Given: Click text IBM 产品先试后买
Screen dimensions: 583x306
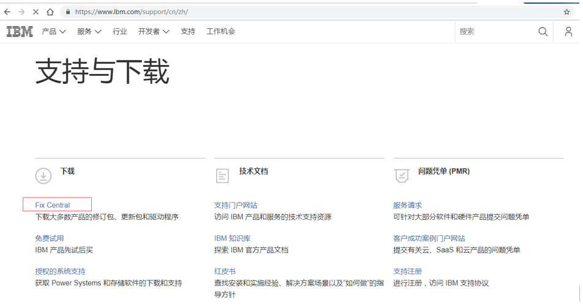Looking at the screenshot, I should [64, 250].
